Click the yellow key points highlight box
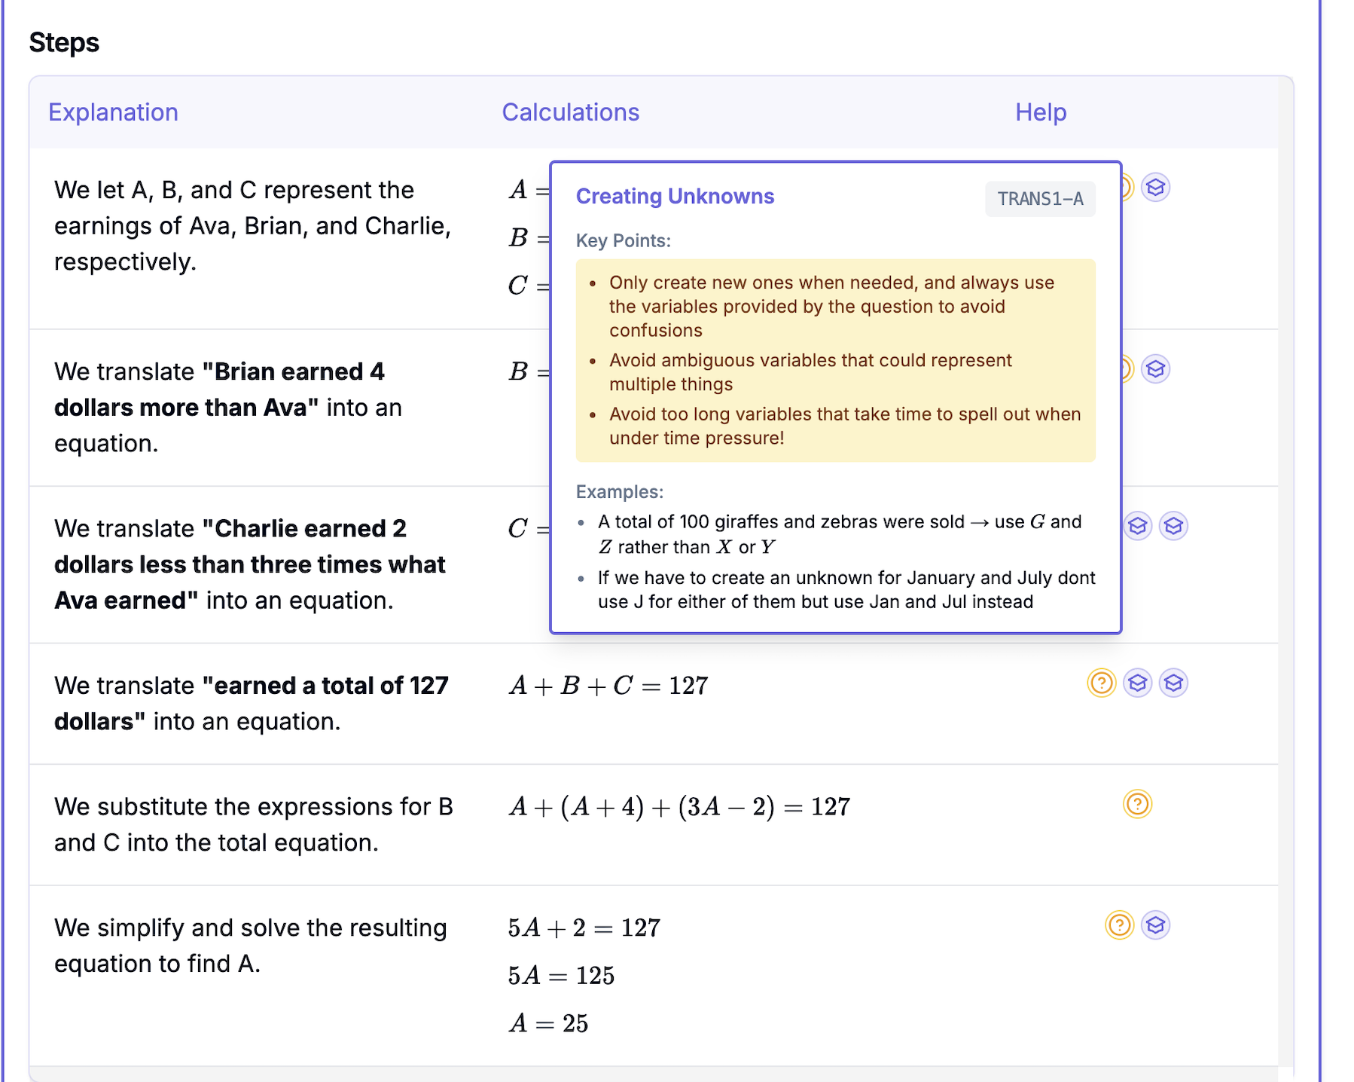Image resolution: width=1354 pixels, height=1082 pixels. (834, 360)
